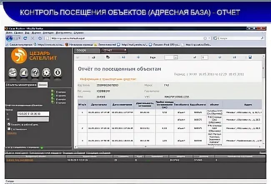The height and width of the screenshot is (184, 271).
Task: Open the second tab in the bottom panel
Action: tap(45, 153)
